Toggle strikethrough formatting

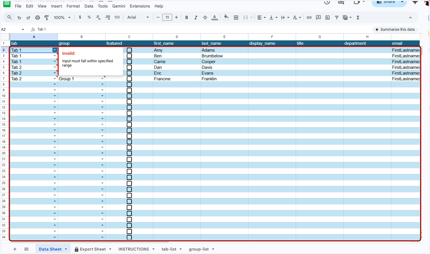[x=205, y=17]
